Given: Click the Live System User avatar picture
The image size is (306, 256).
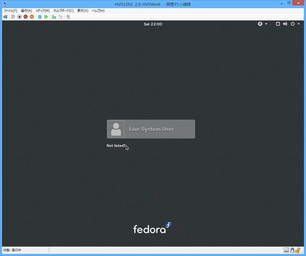Looking at the screenshot, I should tap(116, 129).
